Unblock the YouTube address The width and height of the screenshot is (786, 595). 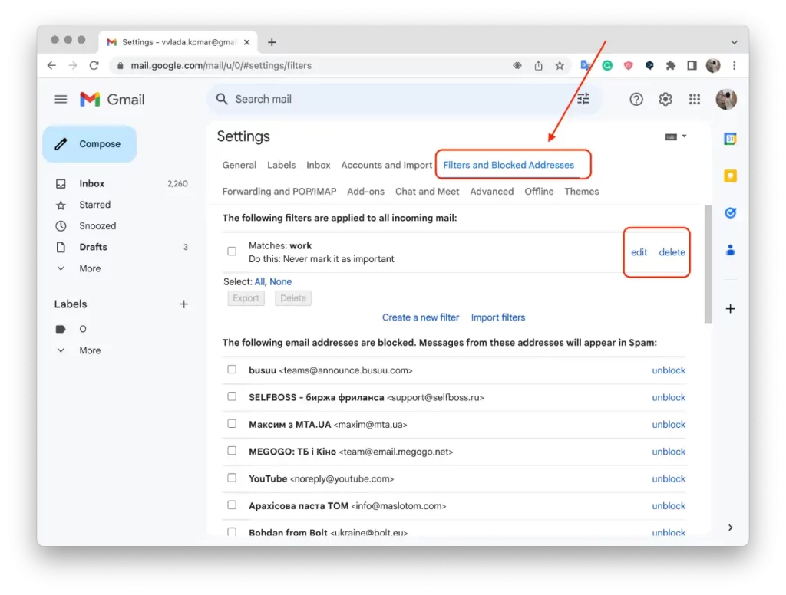(669, 478)
